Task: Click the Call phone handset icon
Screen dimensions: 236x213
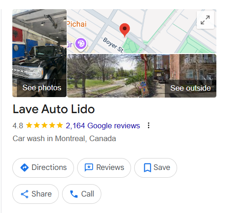Action: click(x=74, y=194)
